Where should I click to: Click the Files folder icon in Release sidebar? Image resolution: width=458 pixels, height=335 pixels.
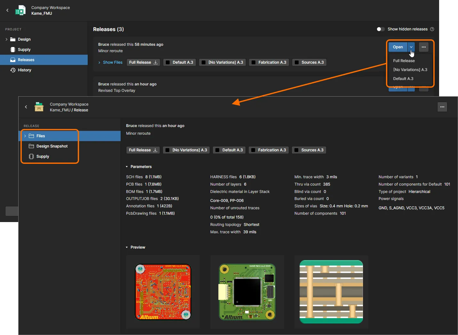(31, 136)
